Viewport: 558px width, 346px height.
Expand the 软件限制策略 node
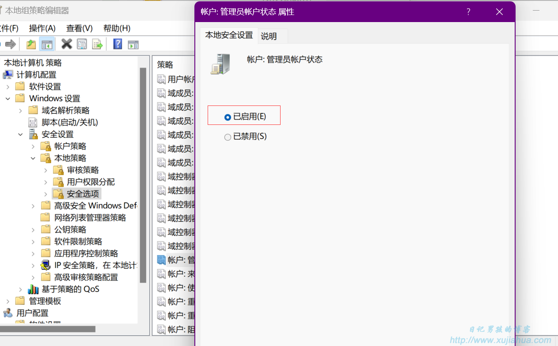33,241
